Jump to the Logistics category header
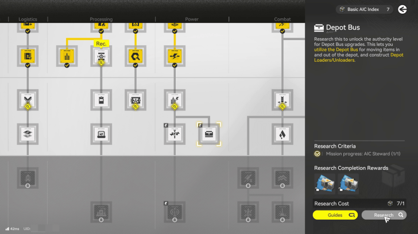This screenshot has height=234, width=418. 28,19
